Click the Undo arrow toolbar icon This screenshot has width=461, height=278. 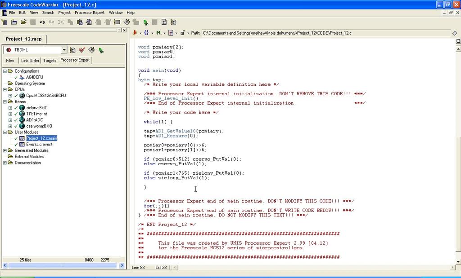click(x=42, y=22)
